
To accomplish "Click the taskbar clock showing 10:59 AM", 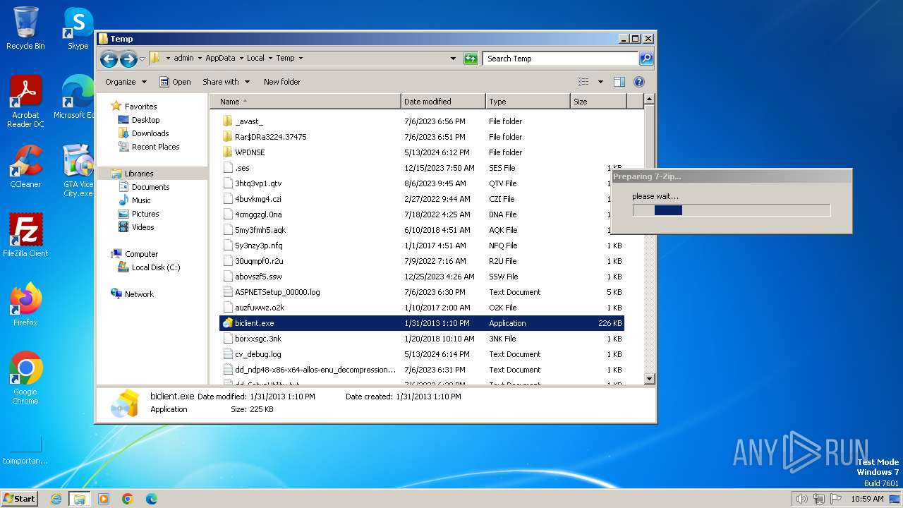I will pos(867,499).
